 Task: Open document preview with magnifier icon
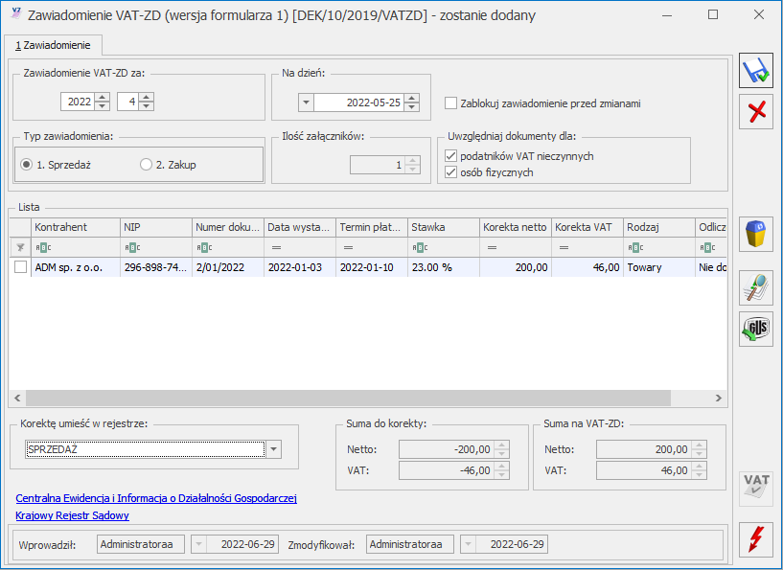point(756,282)
